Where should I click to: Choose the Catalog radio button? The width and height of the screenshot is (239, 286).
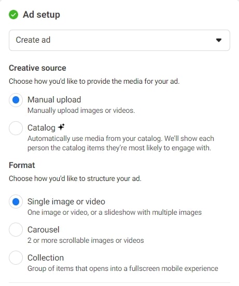(x=16, y=128)
